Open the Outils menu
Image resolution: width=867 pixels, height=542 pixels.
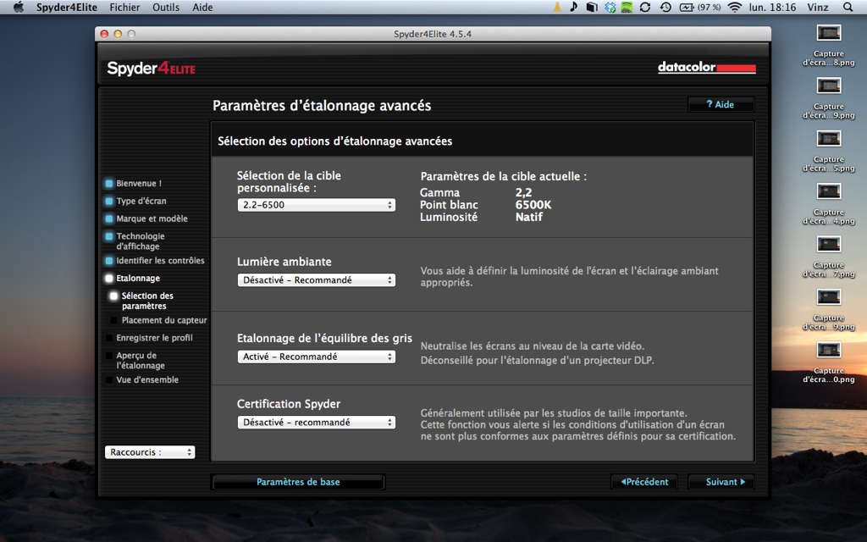click(x=166, y=8)
